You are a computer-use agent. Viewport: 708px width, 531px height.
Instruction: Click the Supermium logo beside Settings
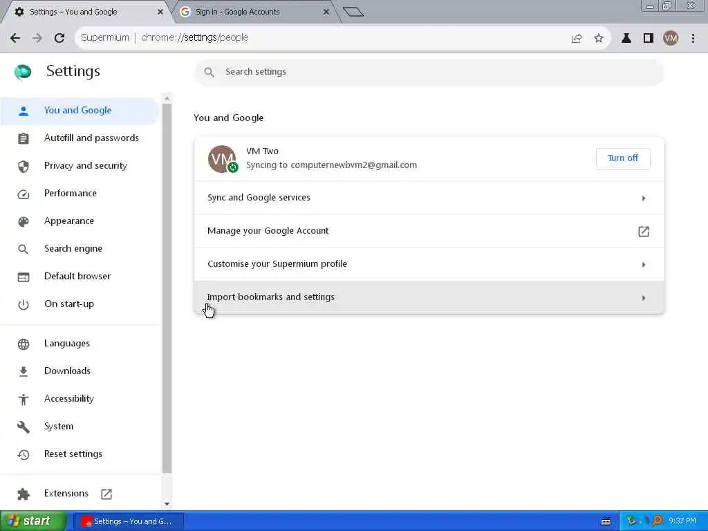(23, 71)
